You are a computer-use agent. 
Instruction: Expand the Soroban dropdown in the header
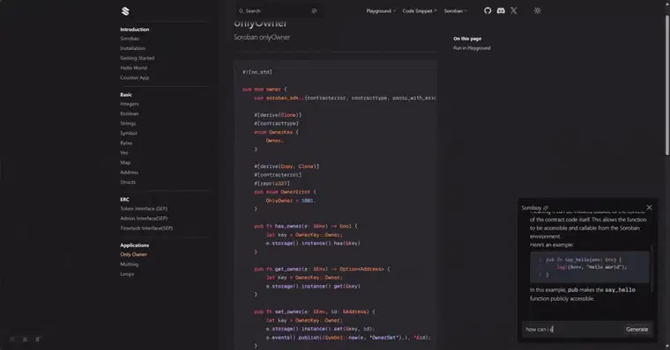point(456,11)
